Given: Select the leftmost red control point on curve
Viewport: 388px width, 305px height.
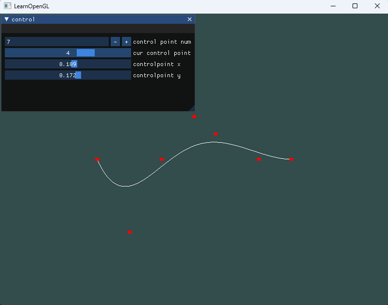Looking at the screenshot, I should pos(97,159).
